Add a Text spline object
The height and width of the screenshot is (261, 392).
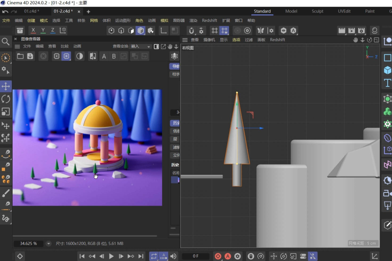pyautogui.click(x=387, y=83)
